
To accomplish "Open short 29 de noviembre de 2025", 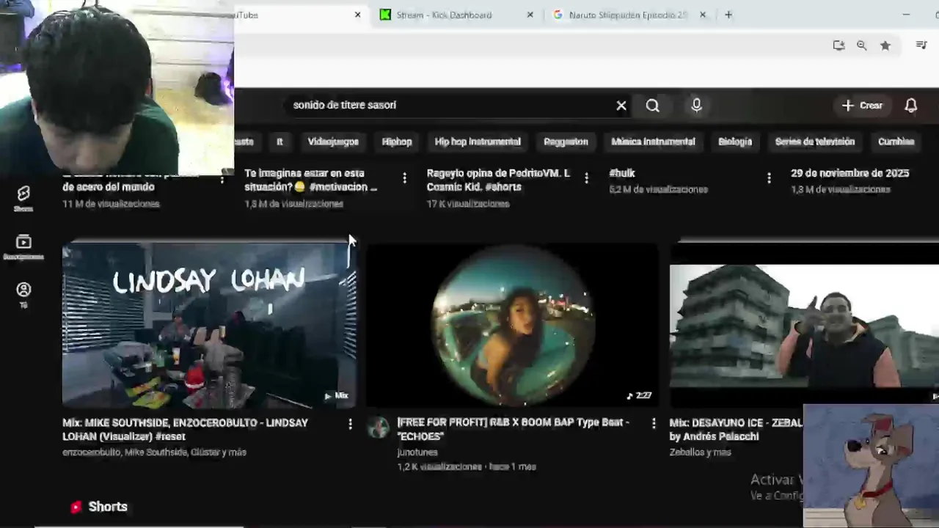I will coord(850,173).
